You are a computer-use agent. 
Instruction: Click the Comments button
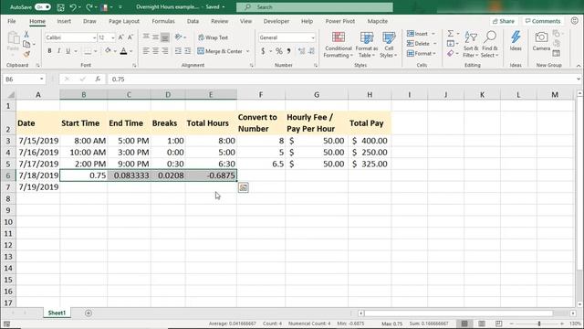pos(543,21)
